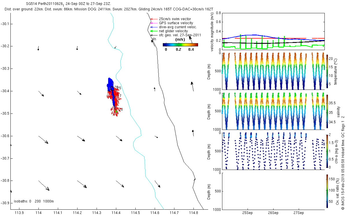
Task: Click the 'temperature (°C)' colorbar label
Action: [x=336, y=71]
